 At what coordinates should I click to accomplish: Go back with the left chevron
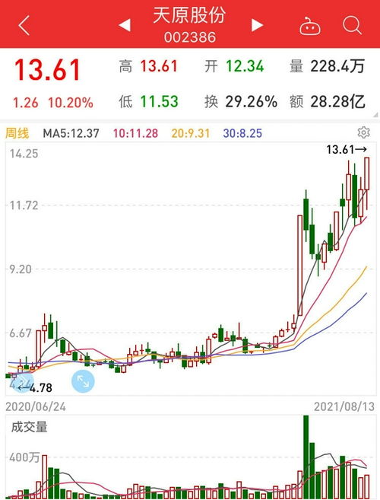24,25
